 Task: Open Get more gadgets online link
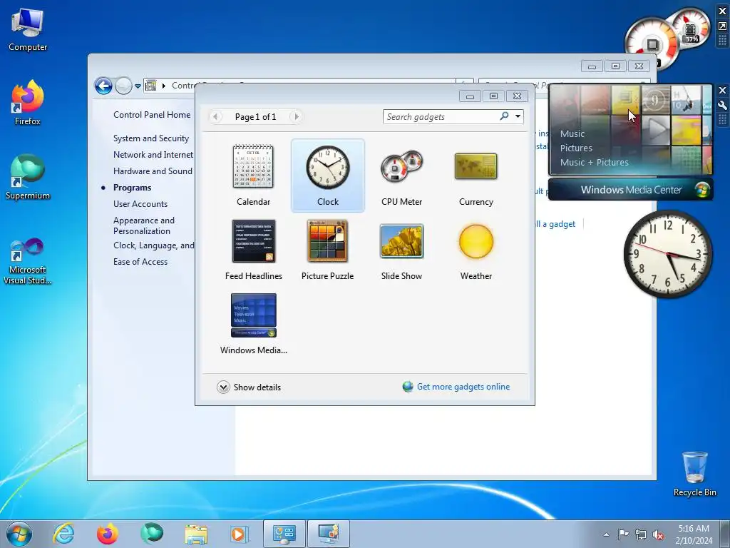463,387
